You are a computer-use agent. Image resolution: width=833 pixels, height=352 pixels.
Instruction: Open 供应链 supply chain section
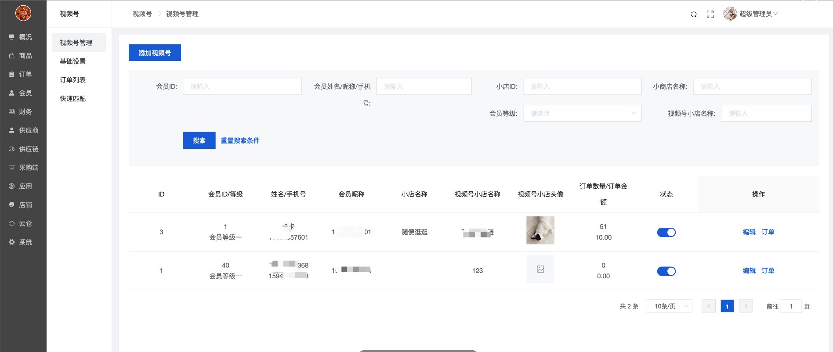28,149
